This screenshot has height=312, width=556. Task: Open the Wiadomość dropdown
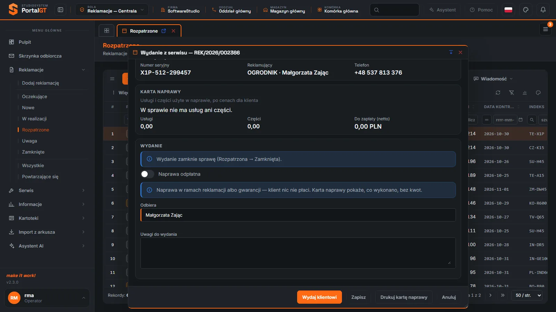pyautogui.click(x=493, y=79)
